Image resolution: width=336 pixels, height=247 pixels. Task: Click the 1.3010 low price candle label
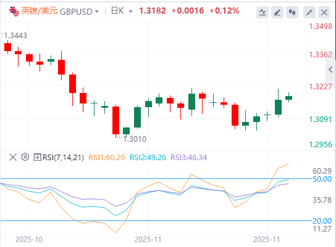[x=135, y=139]
